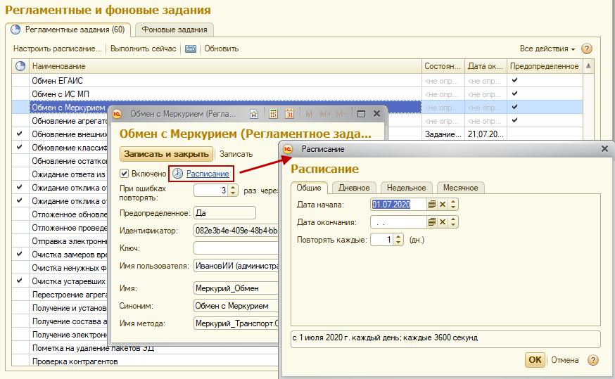Click the Предопределенное field showing Да
The height and width of the screenshot is (379, 615).
[x=224, y=213]
